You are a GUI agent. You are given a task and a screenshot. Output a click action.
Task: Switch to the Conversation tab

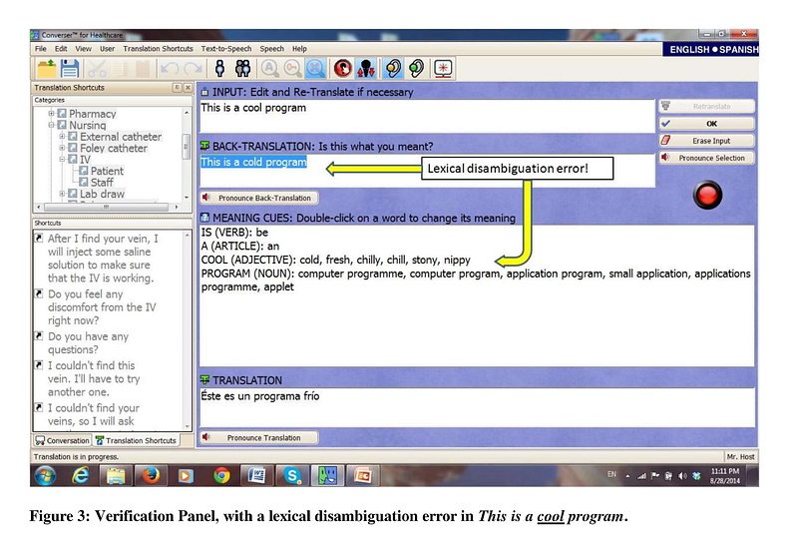(x=62, y=440)
